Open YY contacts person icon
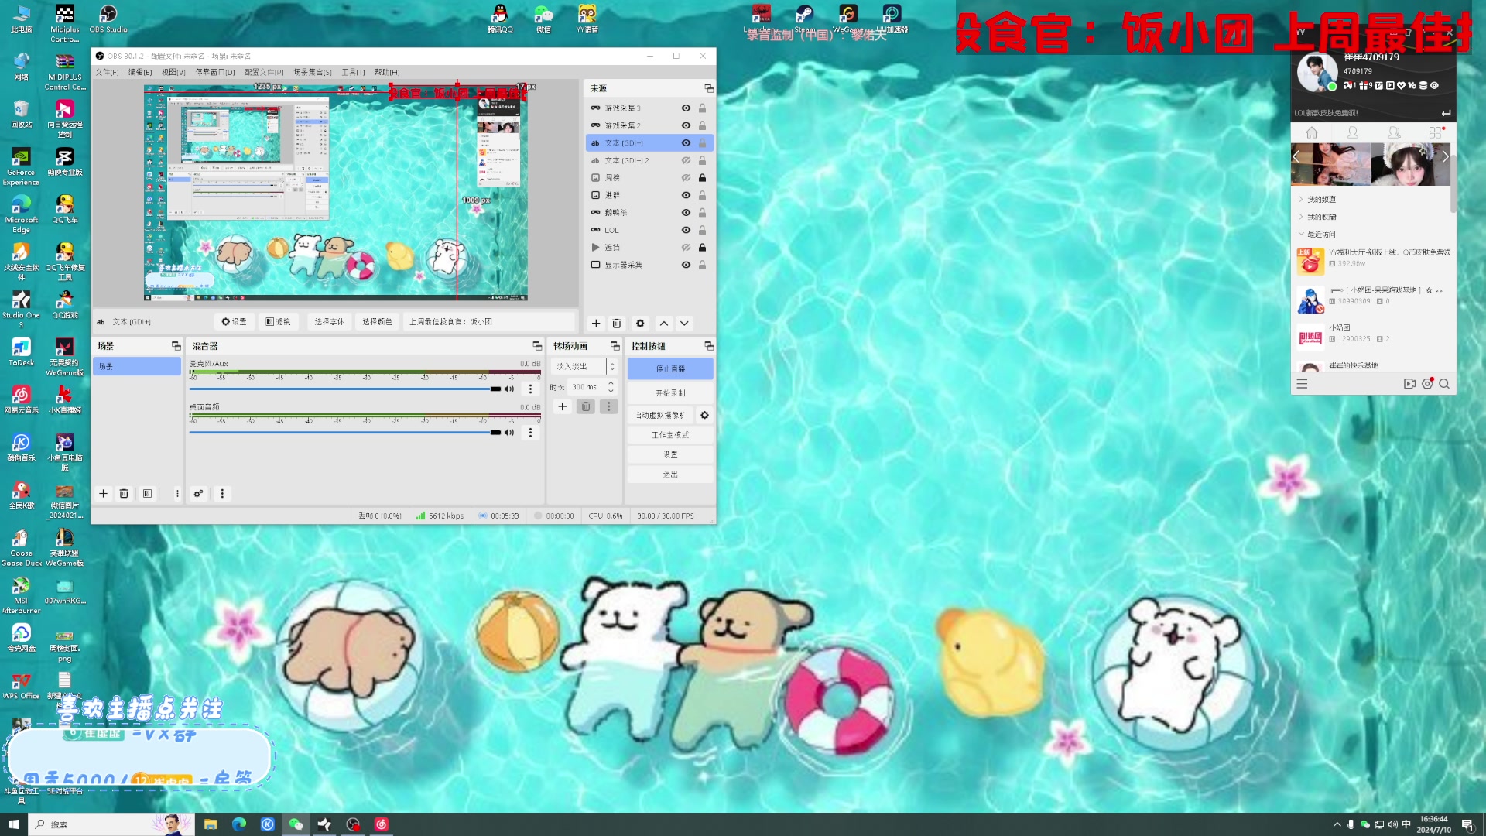This screenshot has width=1486, height=836. pos(1353,133)
